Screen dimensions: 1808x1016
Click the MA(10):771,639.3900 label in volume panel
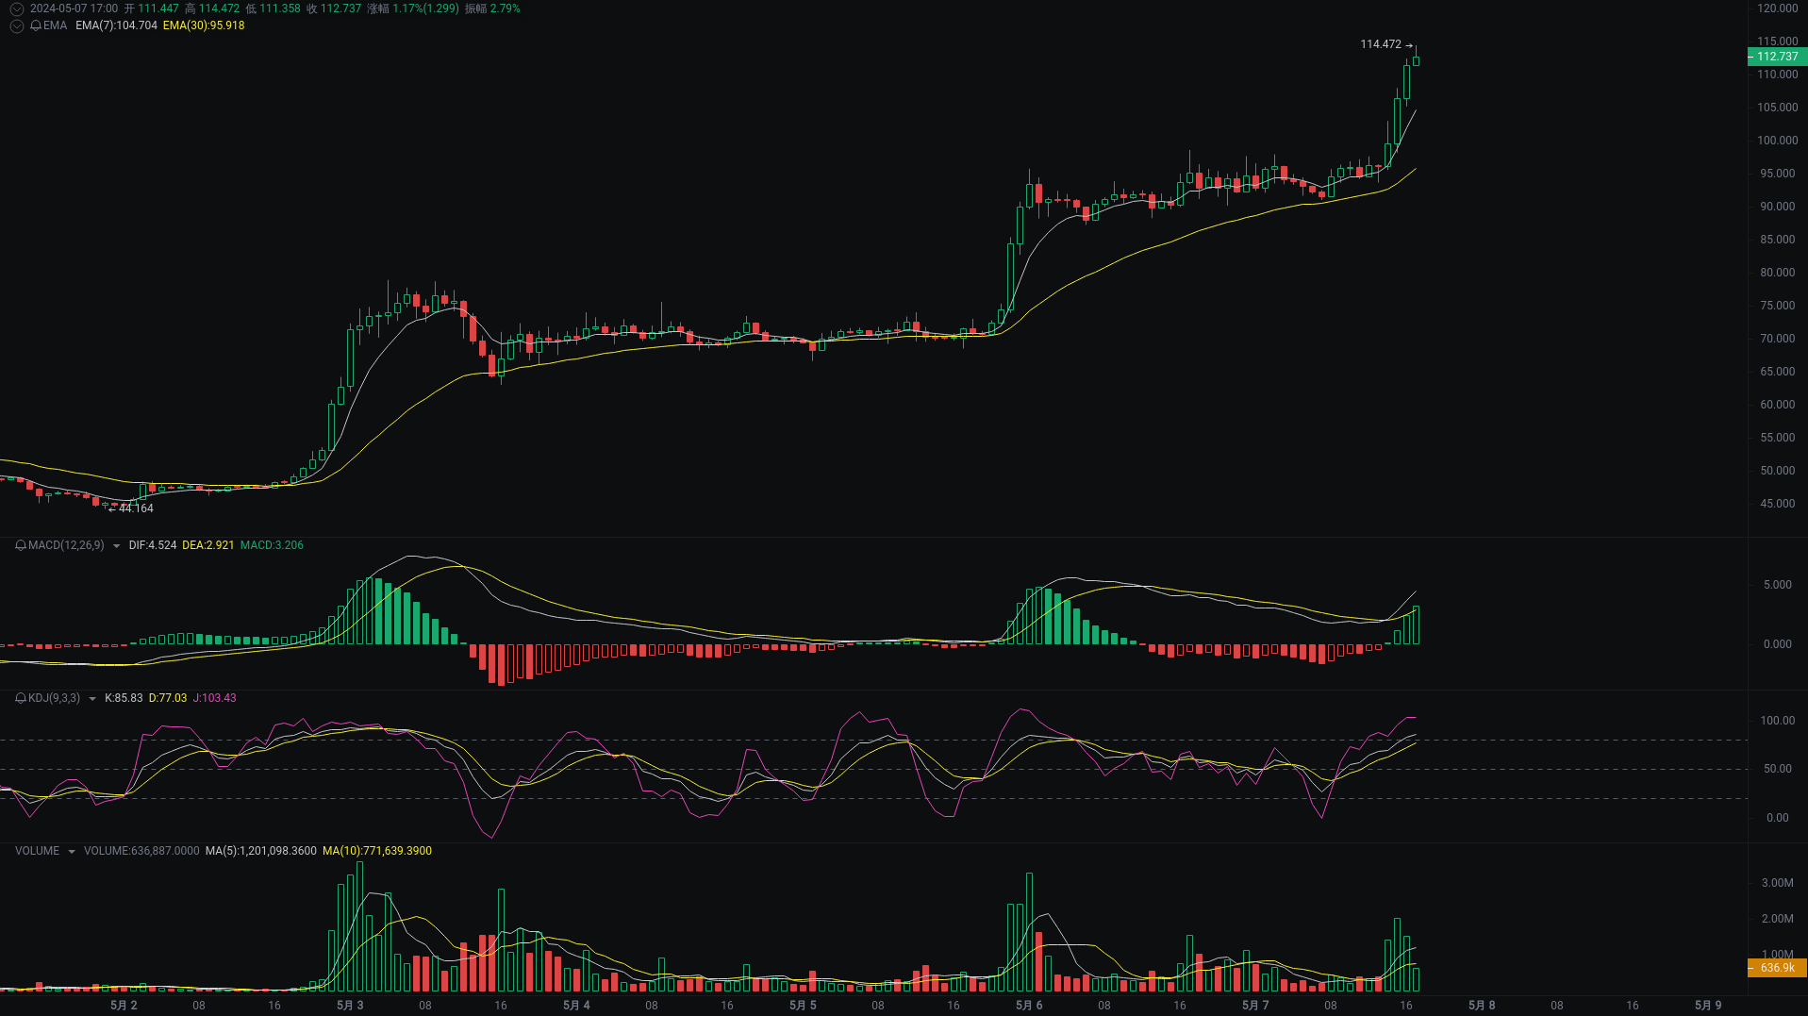(377, 850)
